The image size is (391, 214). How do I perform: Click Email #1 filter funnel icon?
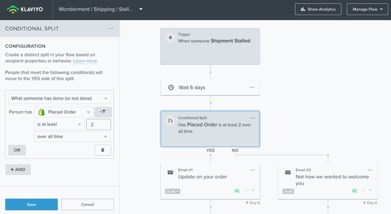[253, 191]
